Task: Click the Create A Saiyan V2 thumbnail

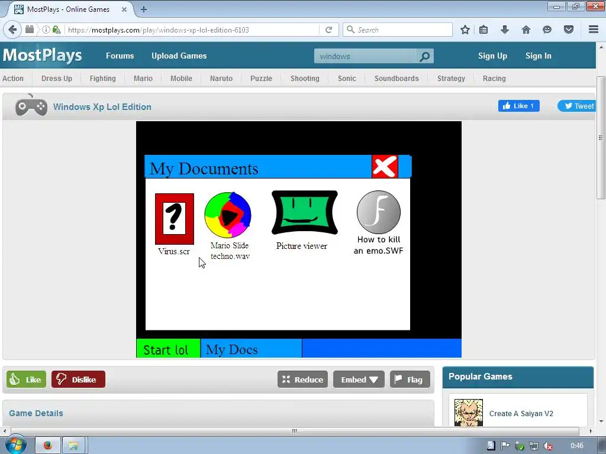Action: point(469,412)
